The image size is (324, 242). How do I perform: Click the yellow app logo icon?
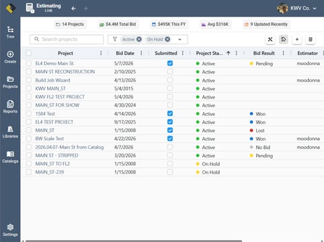(x=10, y=9)
